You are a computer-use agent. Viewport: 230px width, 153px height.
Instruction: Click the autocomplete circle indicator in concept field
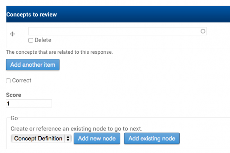point(203,31)
